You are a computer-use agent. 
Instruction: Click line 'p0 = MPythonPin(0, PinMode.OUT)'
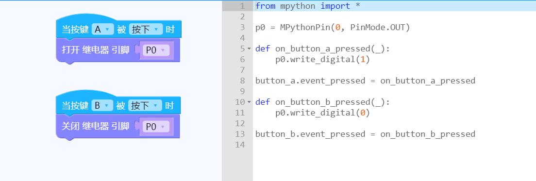333,27
